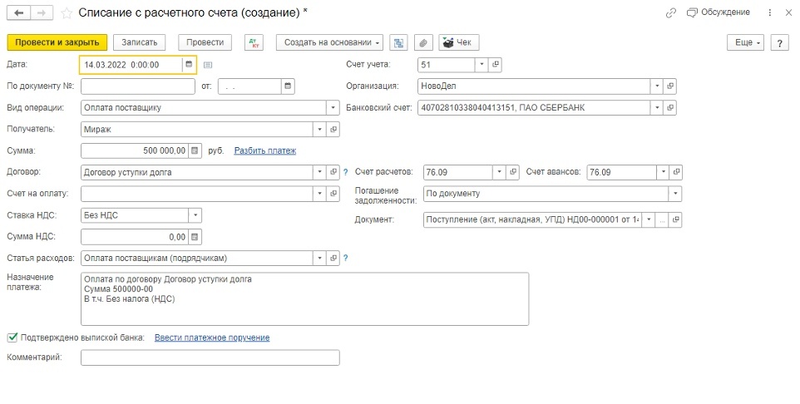Click the Провести и закрыть button
The height and width of the screenshot is (404, 800).
tap(57, 42)
